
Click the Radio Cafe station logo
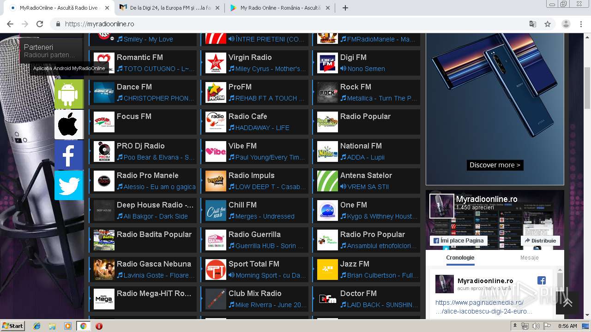216,122
